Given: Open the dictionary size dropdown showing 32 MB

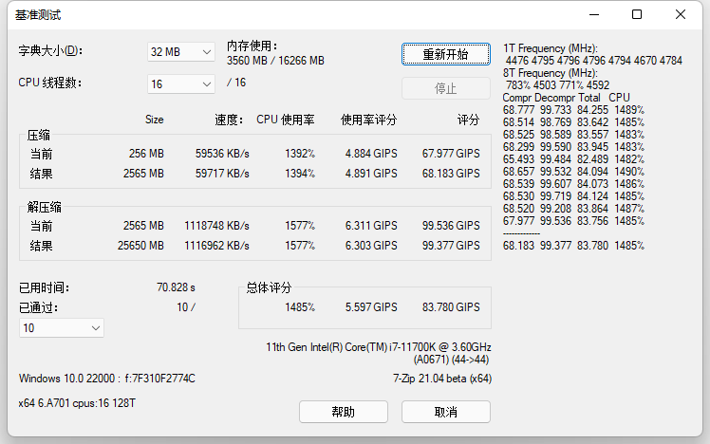Looking at the screenshot, I should (x=181, y=52).
